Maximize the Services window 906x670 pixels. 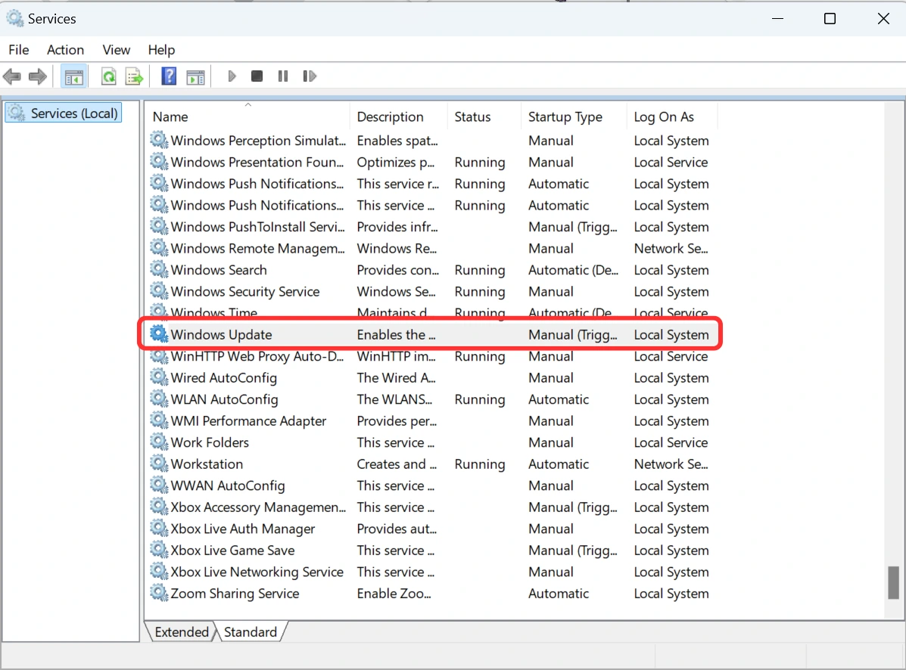(x=830, y=18)
